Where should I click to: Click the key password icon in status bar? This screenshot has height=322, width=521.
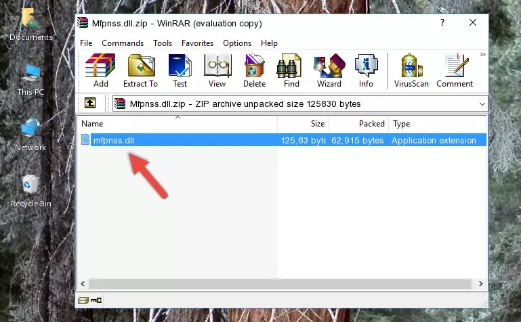click(x=96, y=300)
